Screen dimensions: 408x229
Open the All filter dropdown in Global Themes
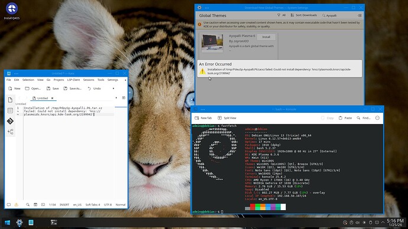[x=281, y=15]
